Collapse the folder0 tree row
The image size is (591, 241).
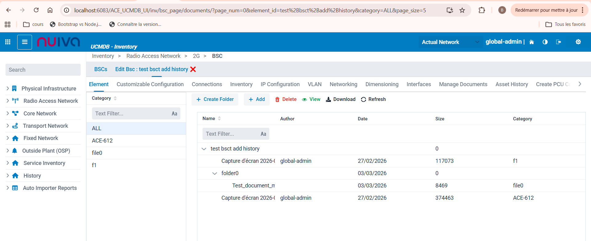point(215,174)
